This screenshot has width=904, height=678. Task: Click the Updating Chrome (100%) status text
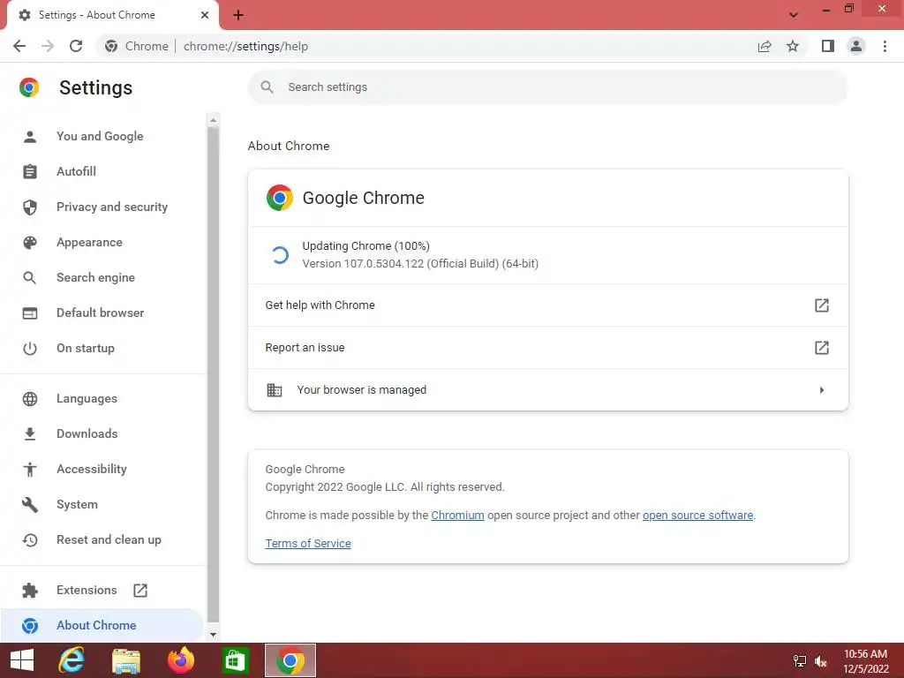[x=366, y=246]
